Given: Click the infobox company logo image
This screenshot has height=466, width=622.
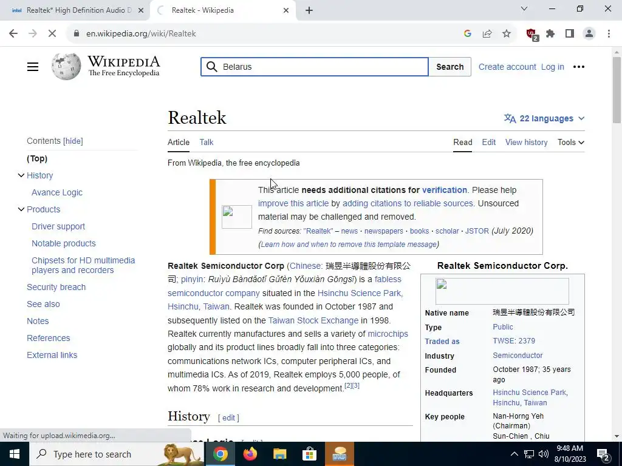Looking at the screenshot, I should [x=502, y=291].
